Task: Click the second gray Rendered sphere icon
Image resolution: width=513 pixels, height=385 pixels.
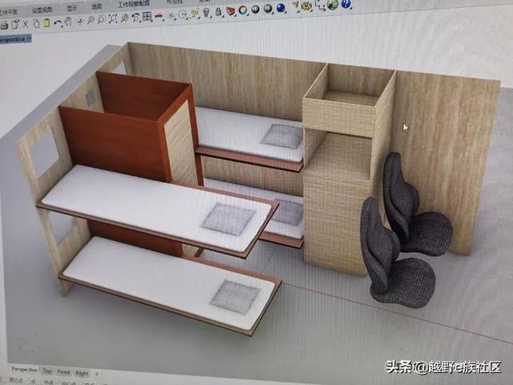Action: [x=268, y=9]
